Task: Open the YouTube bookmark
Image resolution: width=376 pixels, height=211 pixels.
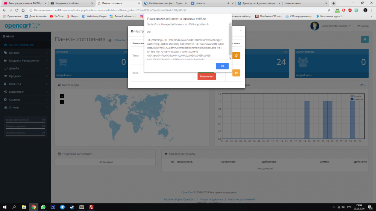Action: click(57, 16)
